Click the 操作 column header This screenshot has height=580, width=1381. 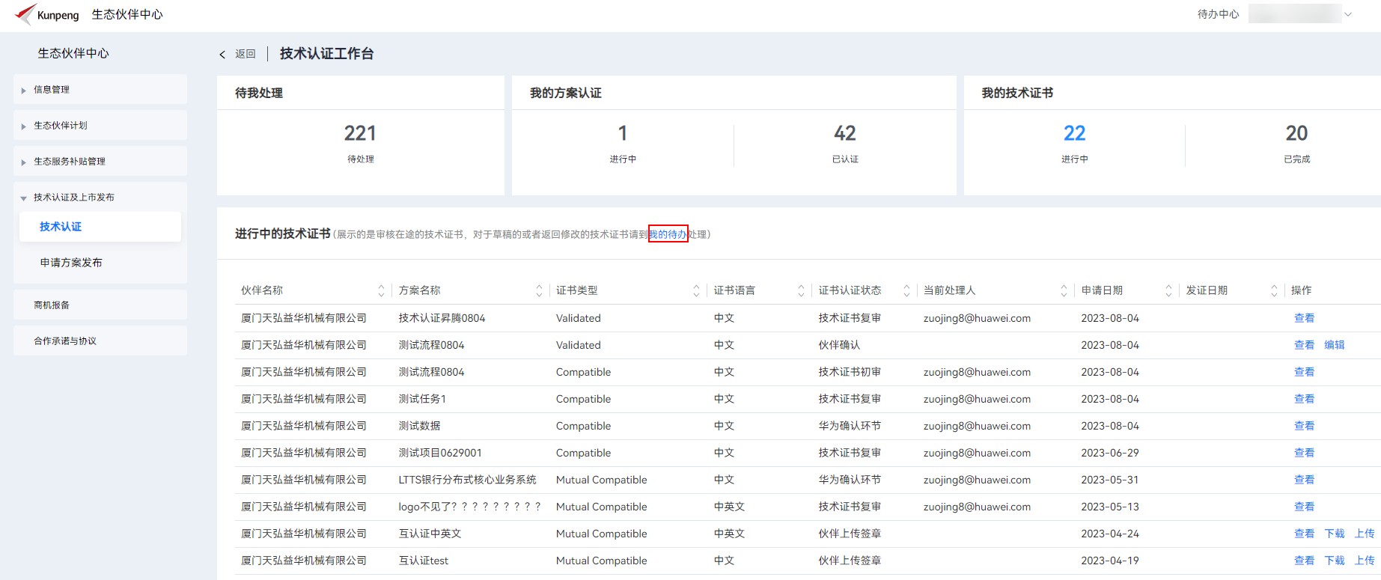point(1301,290)
